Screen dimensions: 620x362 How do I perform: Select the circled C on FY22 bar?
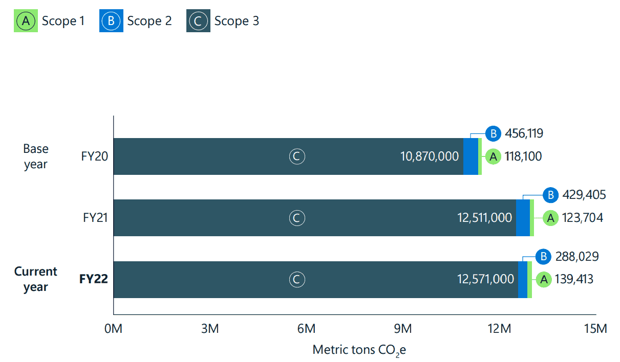pyautogui.click(x=296, y=279)
